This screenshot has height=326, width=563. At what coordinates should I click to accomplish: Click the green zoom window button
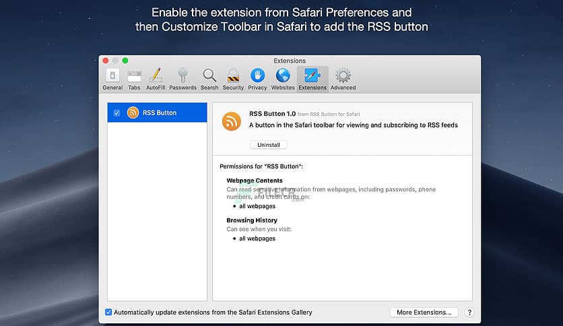[x=125, y=61]
